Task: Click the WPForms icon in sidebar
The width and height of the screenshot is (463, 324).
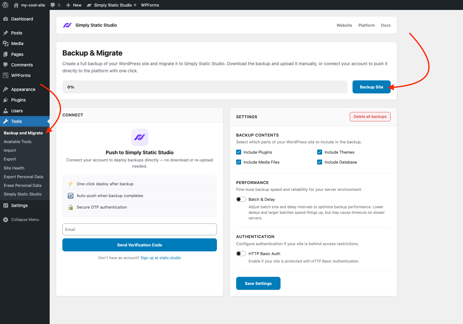Action: 6,75
